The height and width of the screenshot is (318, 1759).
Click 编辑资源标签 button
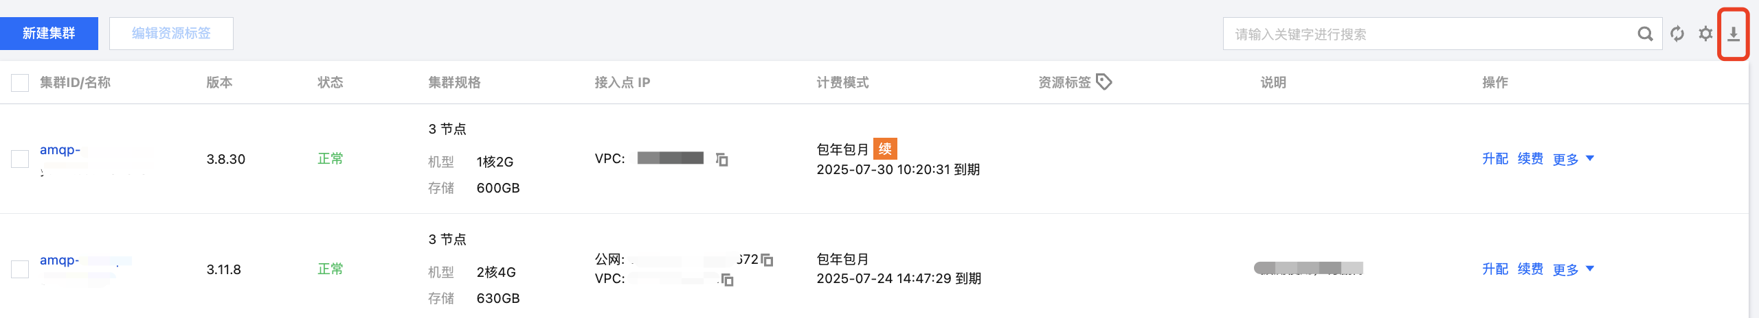(171, 34)
